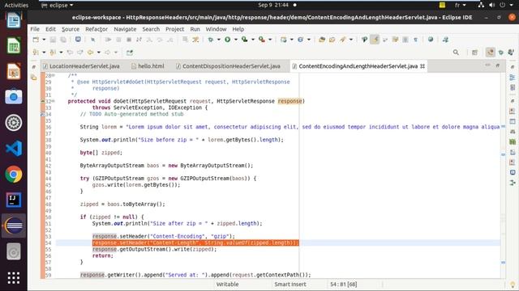The width and height of the screenshot is (519, 291).
Task: Expand the New Java Class dropdown arrow
Action: click(309, 40)
